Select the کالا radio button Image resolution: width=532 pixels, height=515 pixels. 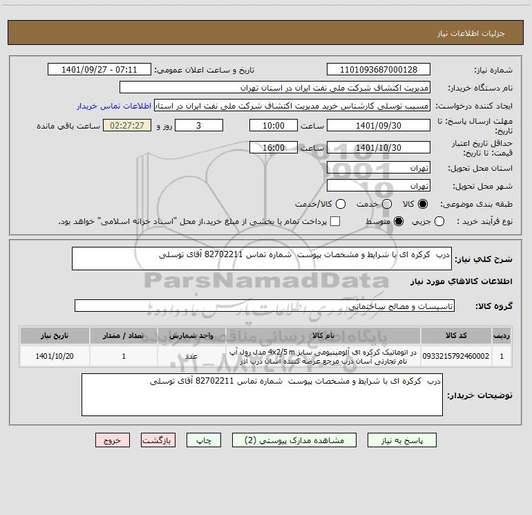[423, 204]
